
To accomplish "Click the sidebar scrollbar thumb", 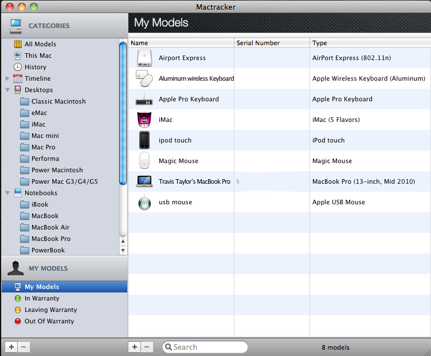I will 123,113.
